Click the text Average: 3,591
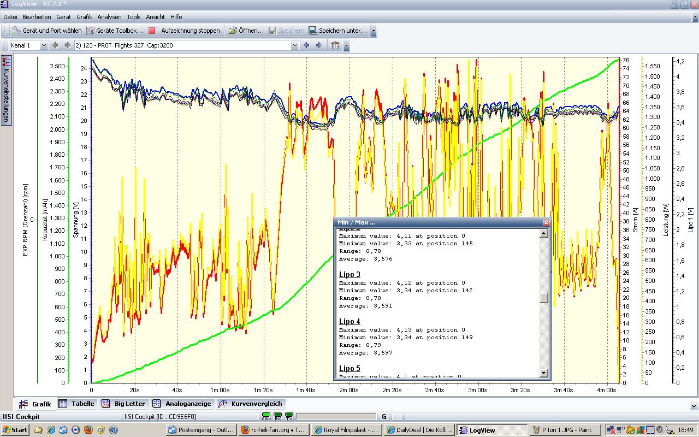The height and width of the screenshot is (437, 699). [365, 306]
